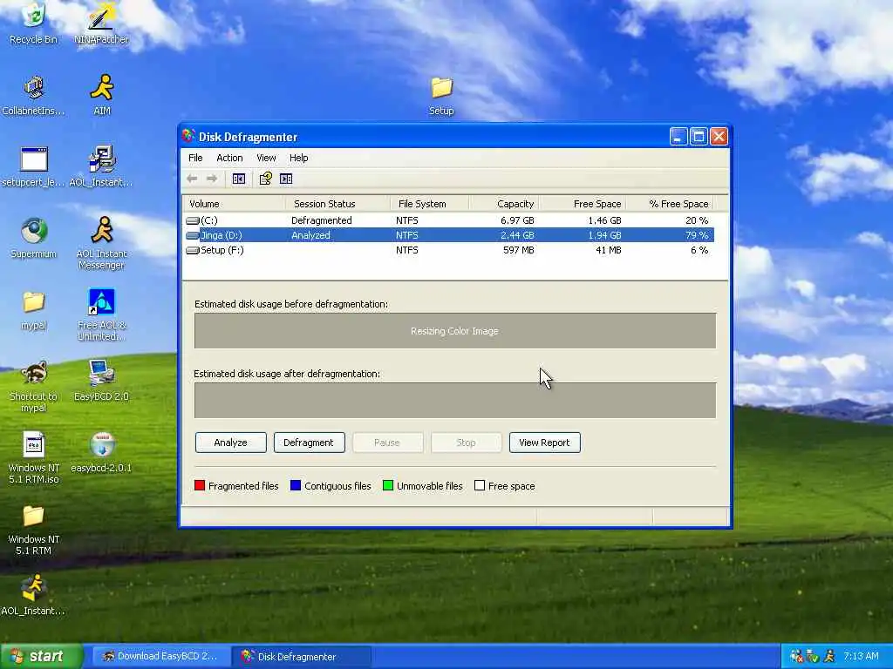Viewport: 893px width, 669px height.
Task: Open the Help menu
Action: tap(298, 158)
